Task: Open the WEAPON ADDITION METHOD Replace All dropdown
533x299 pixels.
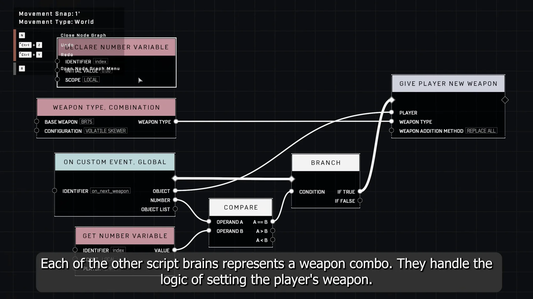Action: (x=481, y=131)
